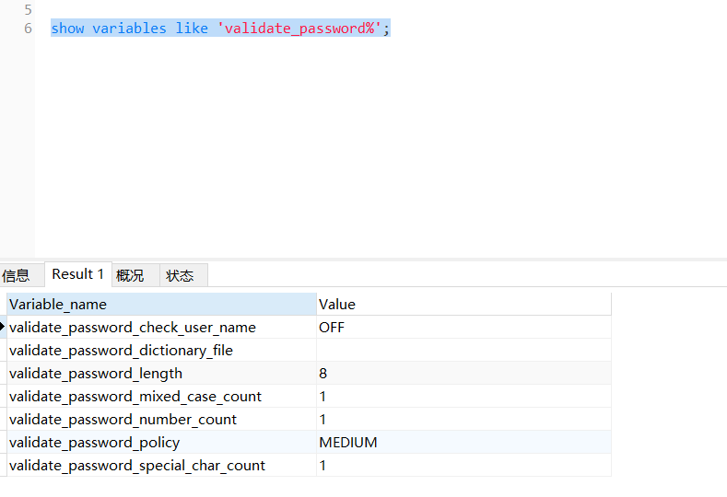
Task: Click the value 8 for password length
Action: click(463, 374)
